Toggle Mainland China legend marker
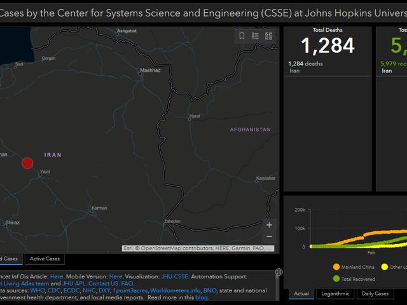Screen dimensions: 407x305 336,267
